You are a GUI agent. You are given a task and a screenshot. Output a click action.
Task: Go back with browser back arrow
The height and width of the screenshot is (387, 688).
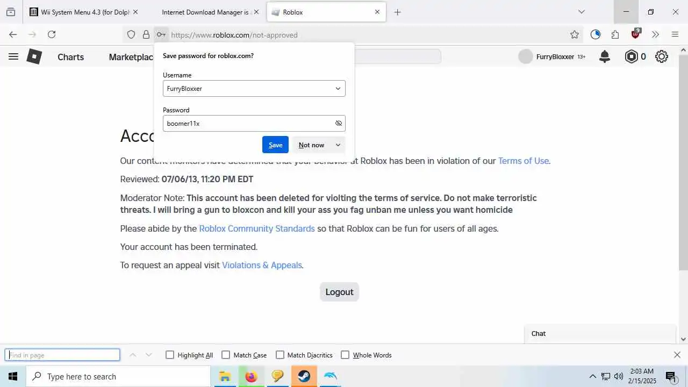tap(13, 34)
